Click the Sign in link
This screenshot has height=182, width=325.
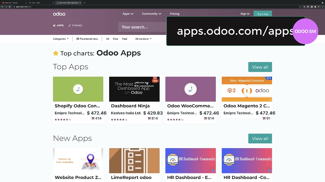point(245,14)
